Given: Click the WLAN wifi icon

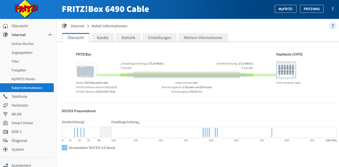Looking at the screenshot, I should point(5,114).
